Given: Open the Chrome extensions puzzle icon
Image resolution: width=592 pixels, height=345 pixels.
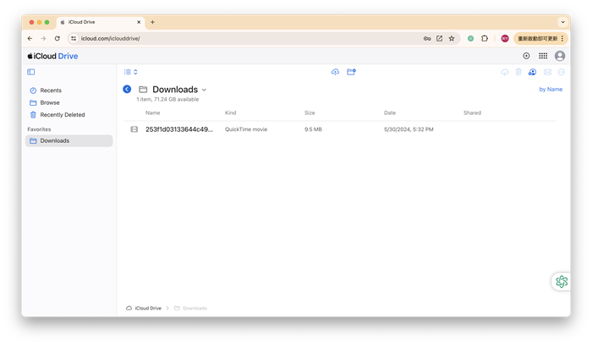Looking at the screenshot, I should click(485, 38).
